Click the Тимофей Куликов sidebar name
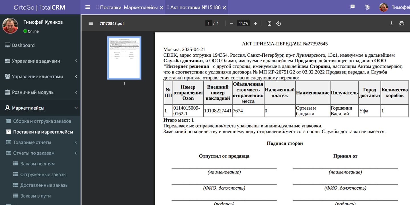 point(43,22)
